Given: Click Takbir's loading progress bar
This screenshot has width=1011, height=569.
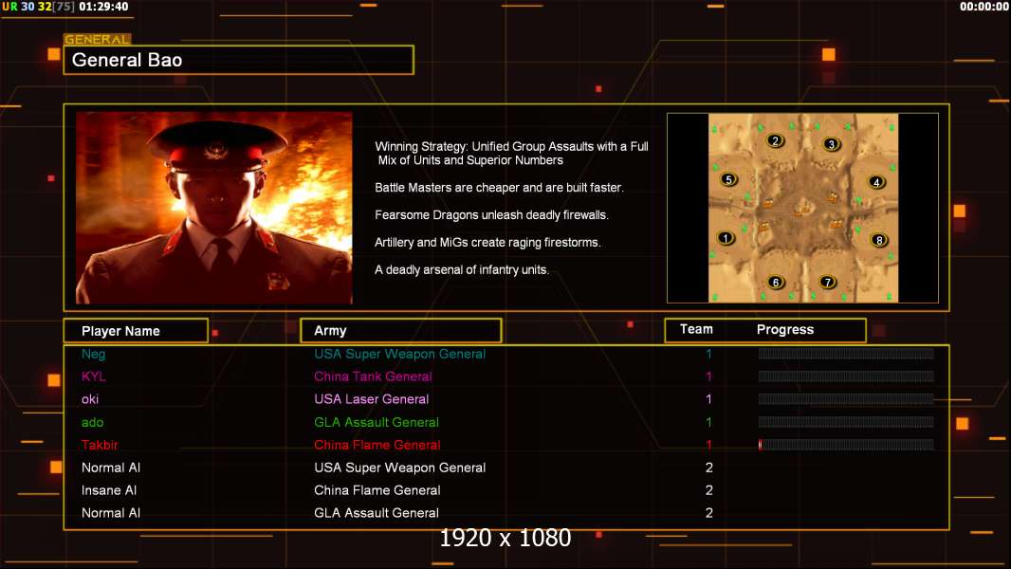Looking at the screenshot, I should pos(846,445).
